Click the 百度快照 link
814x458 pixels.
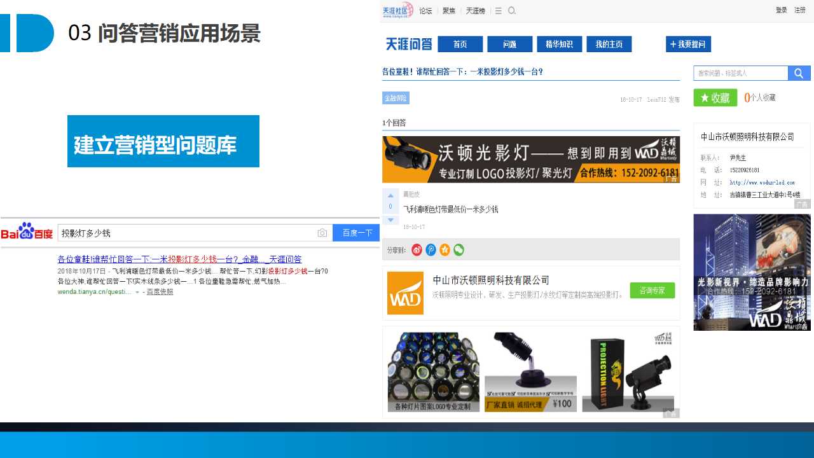(x=160, y=291)
